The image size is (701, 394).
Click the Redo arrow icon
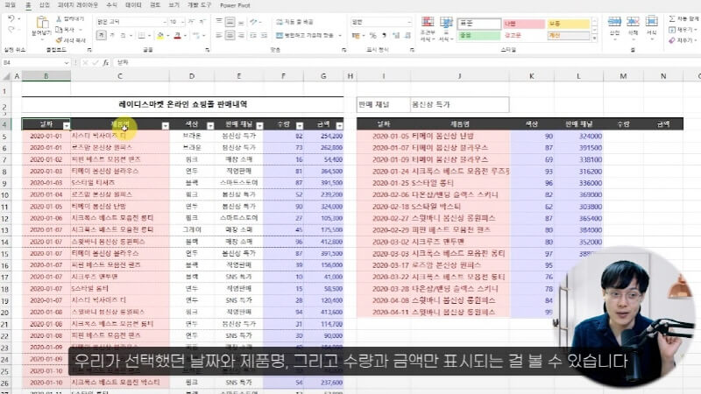pos(11,30)
